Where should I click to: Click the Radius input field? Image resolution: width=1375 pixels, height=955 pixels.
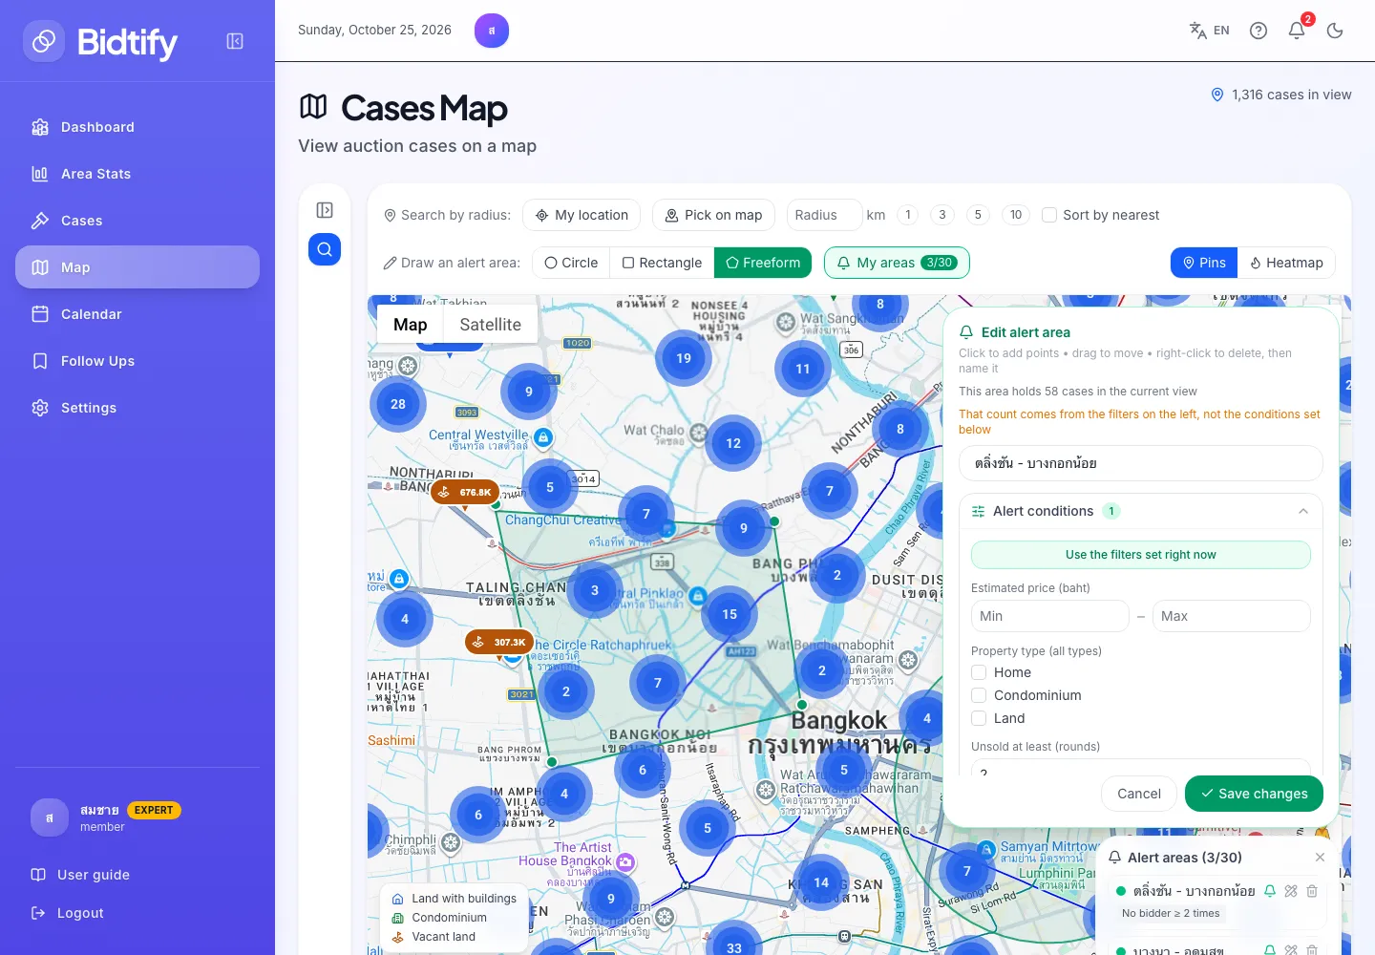point(824,215)
